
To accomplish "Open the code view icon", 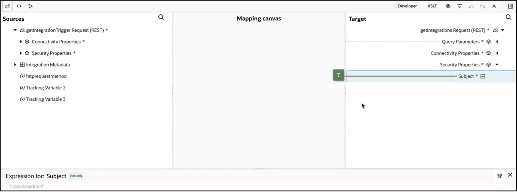I will 19,6.
